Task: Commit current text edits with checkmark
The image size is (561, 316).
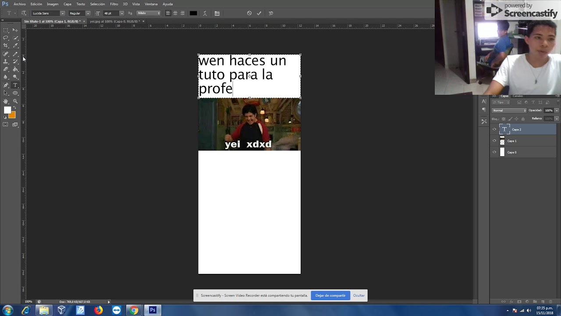Action: pos(259,13)
